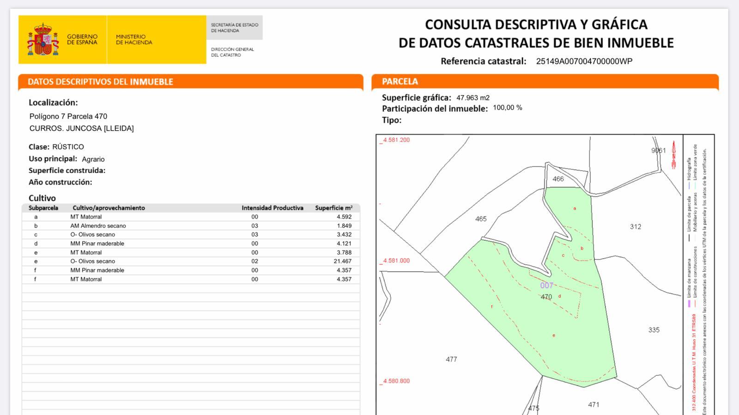This screenshot has height=415, width=739.
Task: Click the 'Superficie m²' column header
Action: (x=333, y=208)
